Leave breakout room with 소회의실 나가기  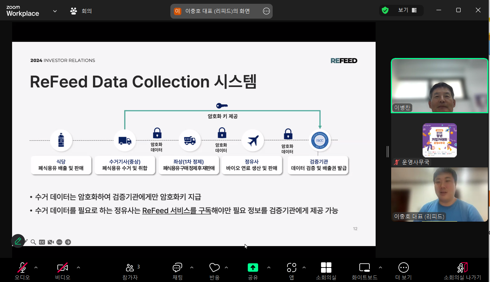462,271
